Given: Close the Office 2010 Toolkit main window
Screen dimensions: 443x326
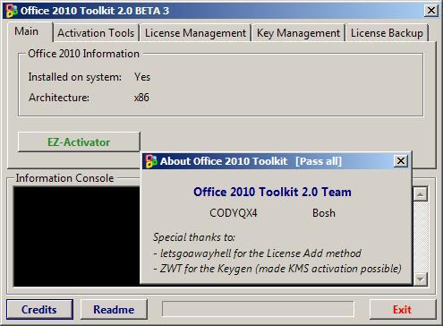Looking at the screenshot, I should point(431,11).
